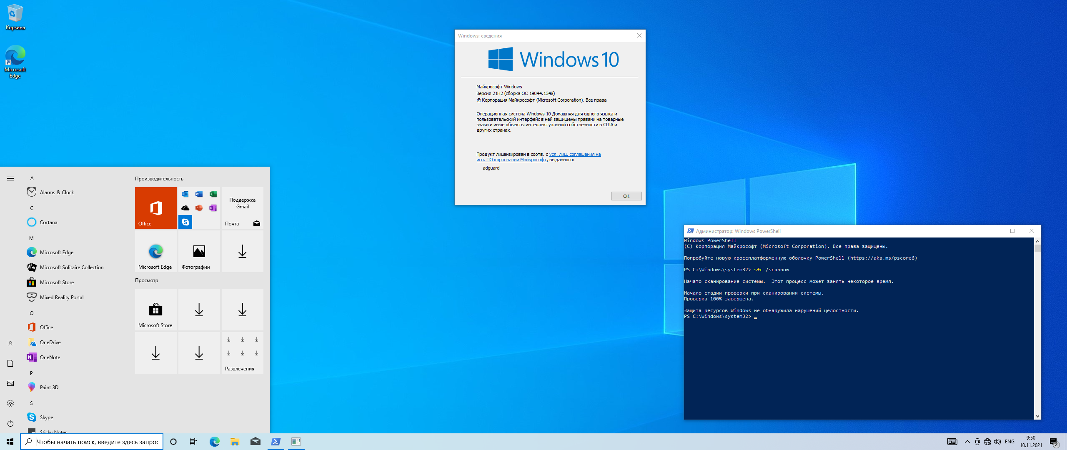
Task: Open File Explorer from the taskbar
Action: [235, 442]
